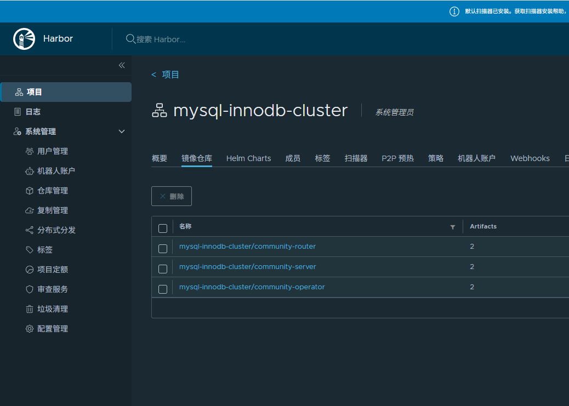The width and height of the screenshot is (569, 406).
Task: Click the Harbor lighthouse logo
Action: 24,39
